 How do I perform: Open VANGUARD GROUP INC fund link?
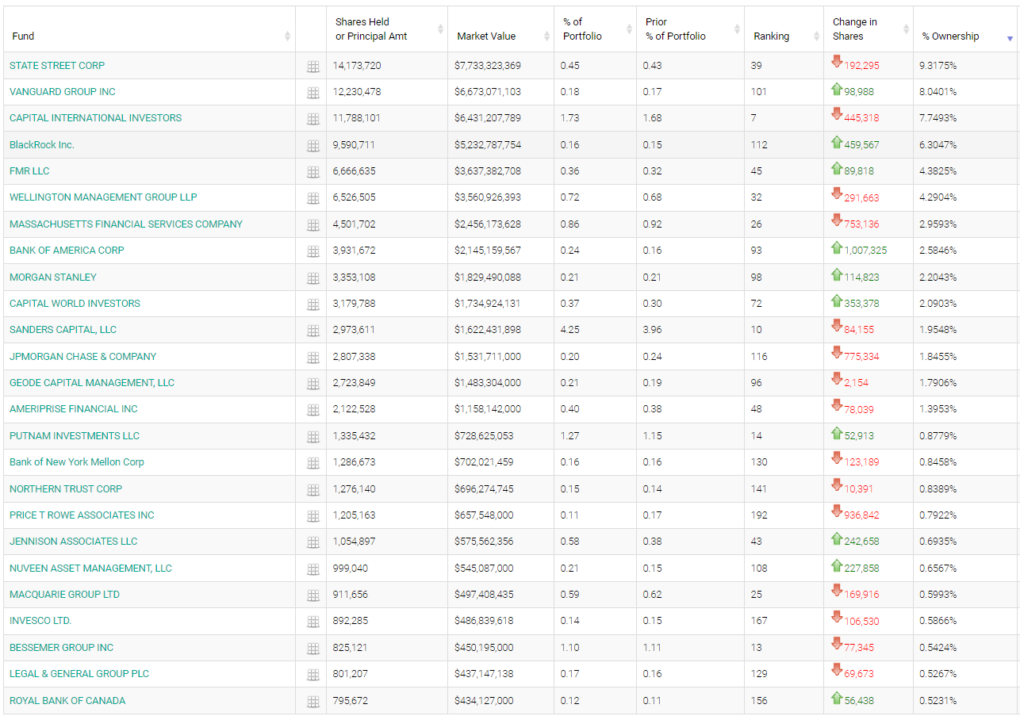pyautogui.click(x=63, y=91)
